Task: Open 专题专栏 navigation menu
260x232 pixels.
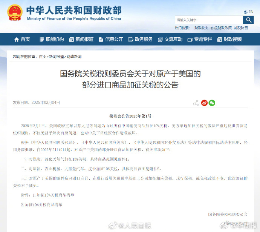Action: (x=200, y=39)
